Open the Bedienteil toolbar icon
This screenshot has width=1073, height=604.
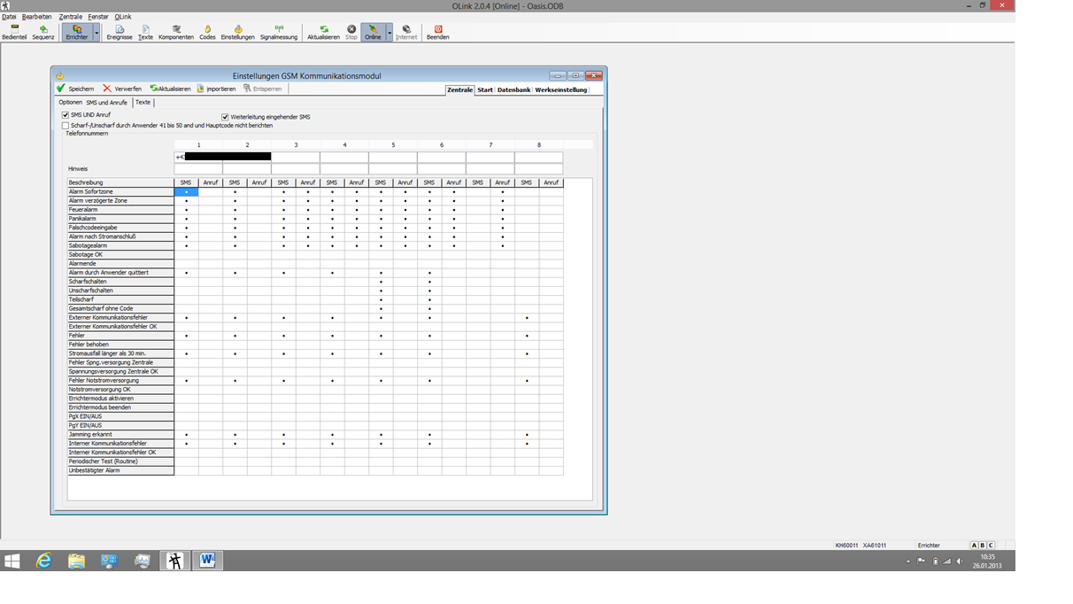[14, 33]
